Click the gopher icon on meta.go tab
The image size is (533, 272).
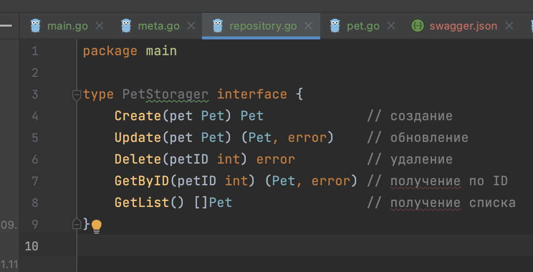tap(126, 26)
